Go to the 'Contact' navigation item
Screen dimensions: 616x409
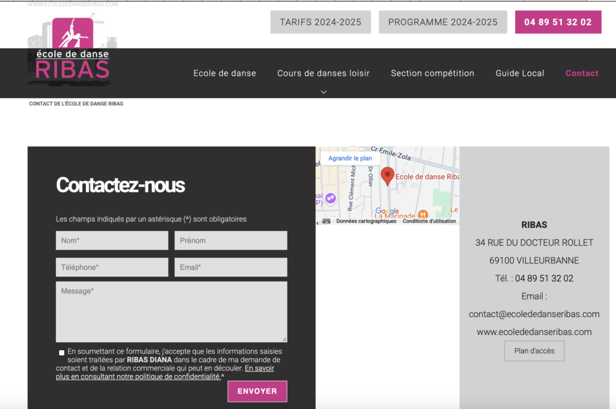click(x=582, y=73)
